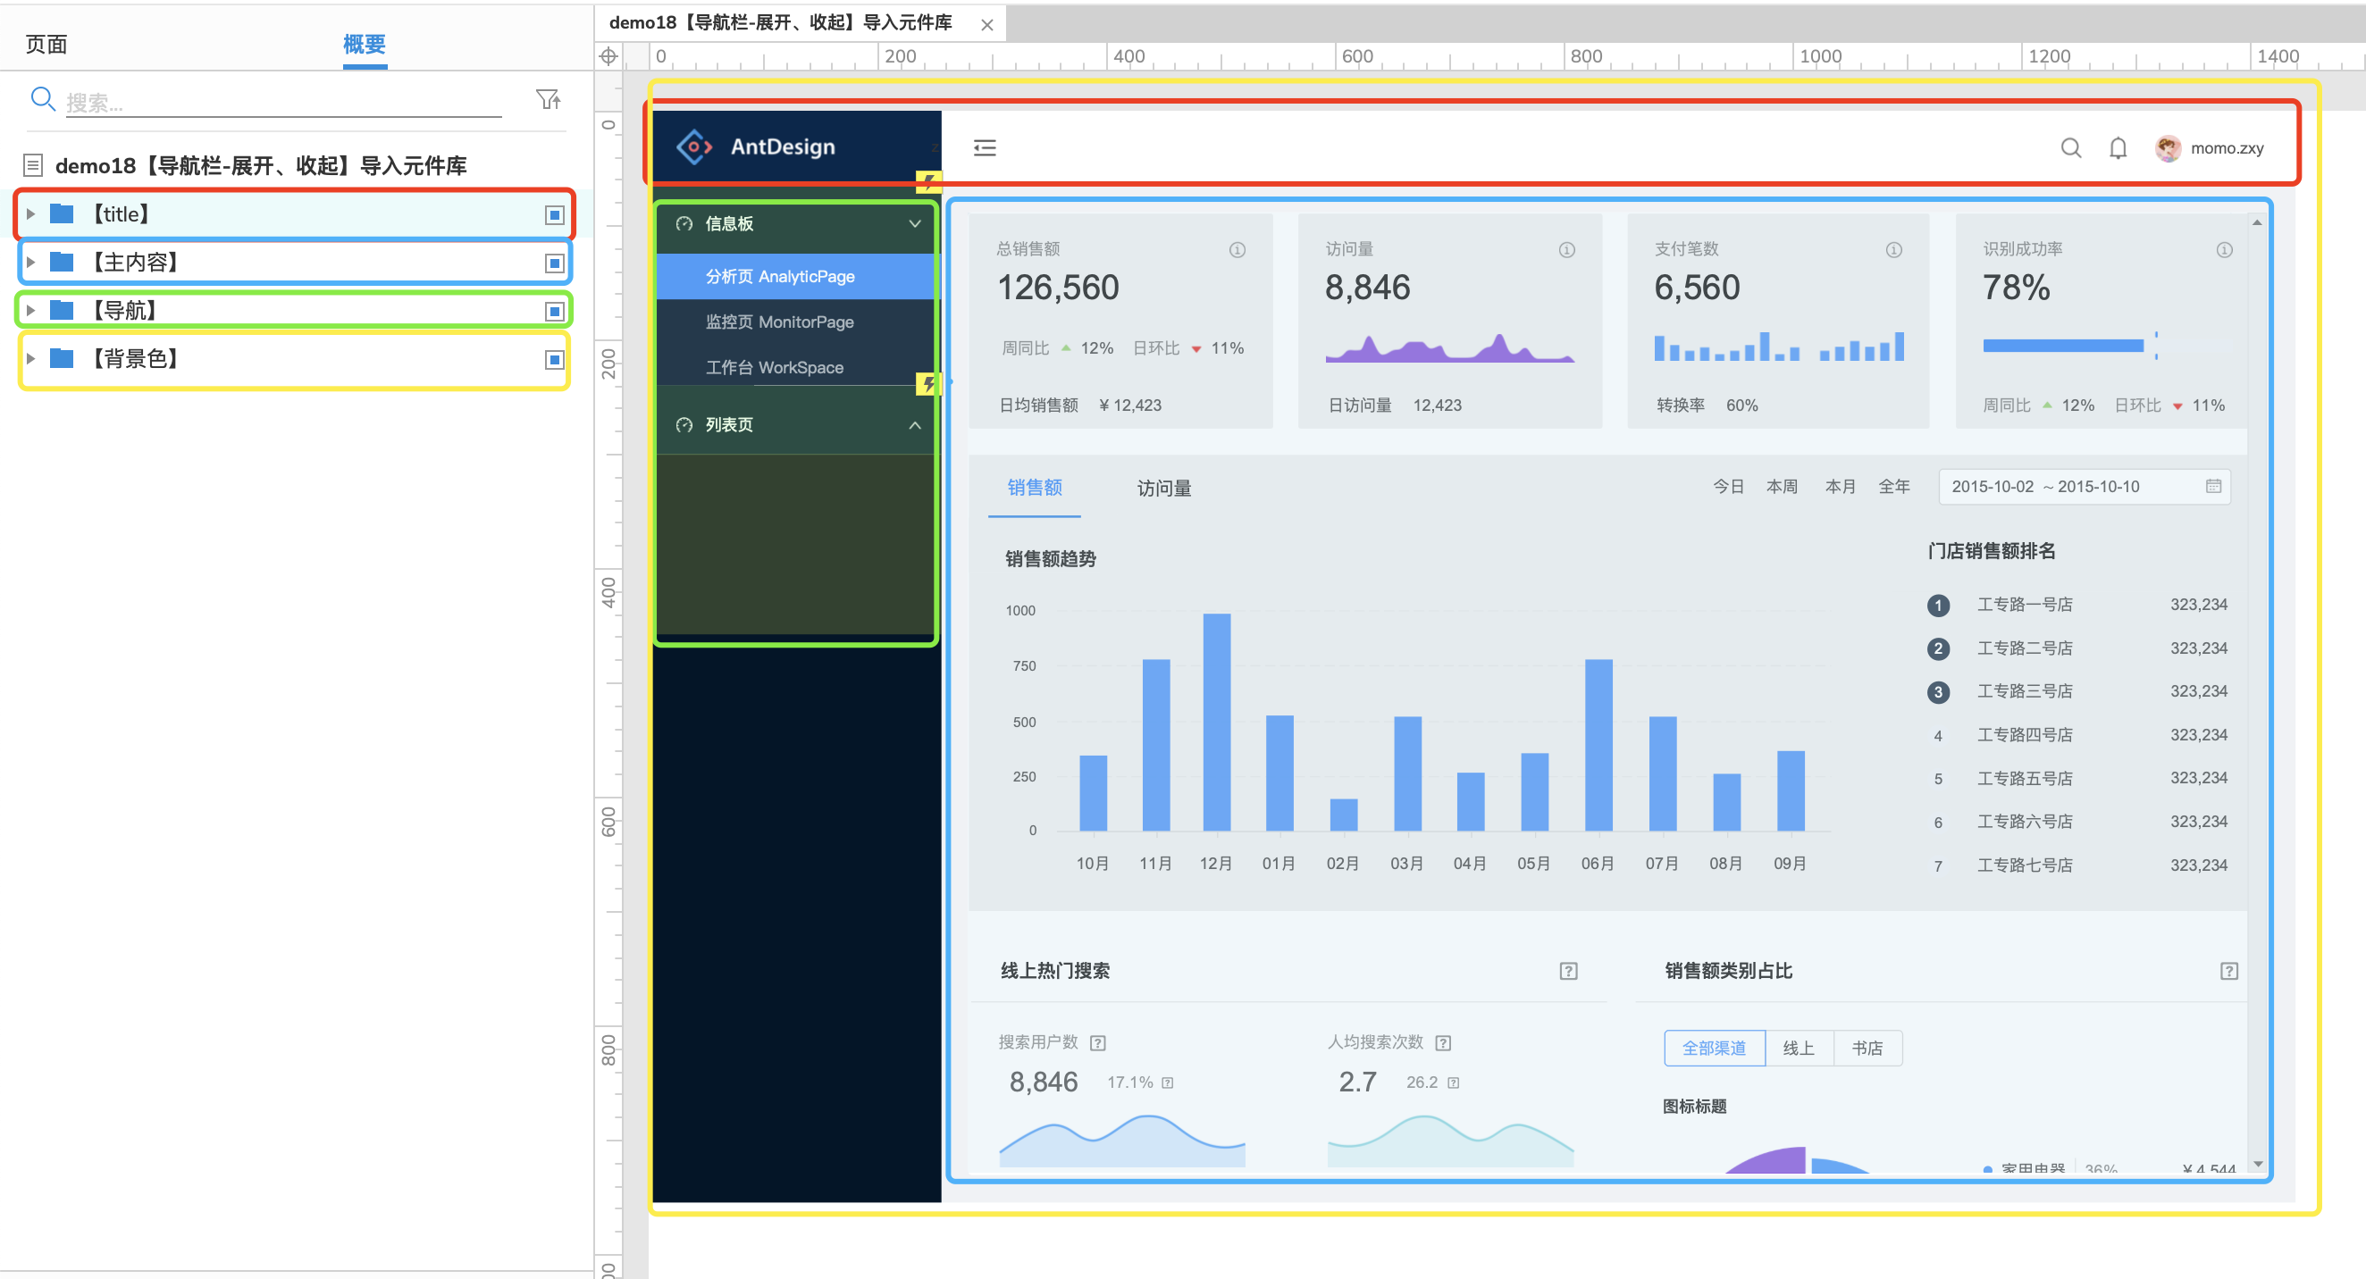Click the info icon on 总销售额 card
The width and height of the screenshot is (2366, 1279).
[1238, 250]
